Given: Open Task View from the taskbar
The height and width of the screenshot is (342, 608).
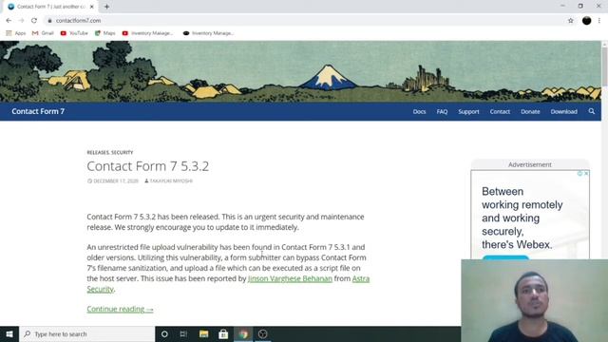Looking at the screenshot, I should click(x=183, y=333).
